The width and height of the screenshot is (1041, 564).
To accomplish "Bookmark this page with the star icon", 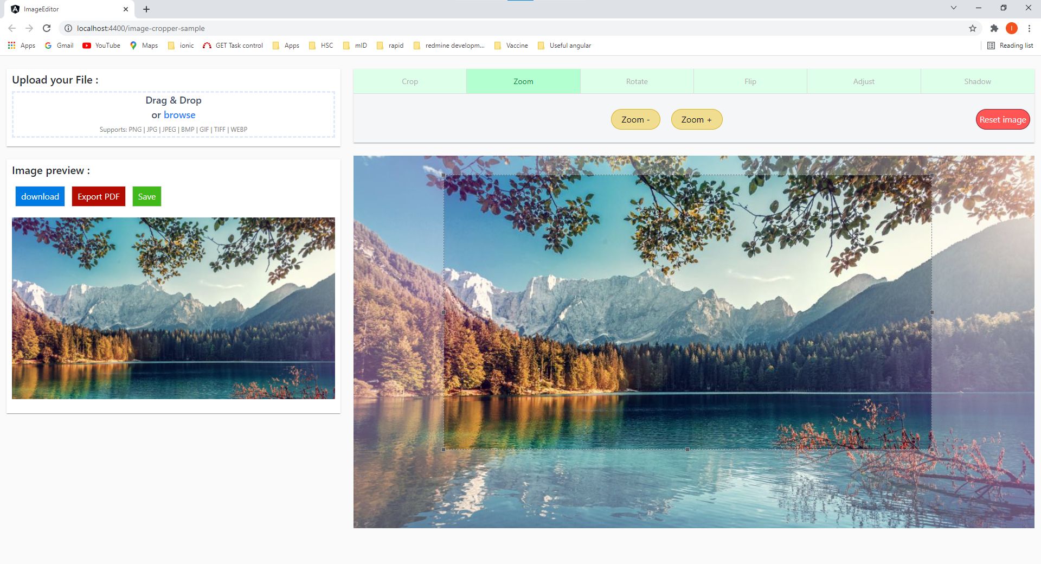I will pyautogui.click(x=973, y=28).
